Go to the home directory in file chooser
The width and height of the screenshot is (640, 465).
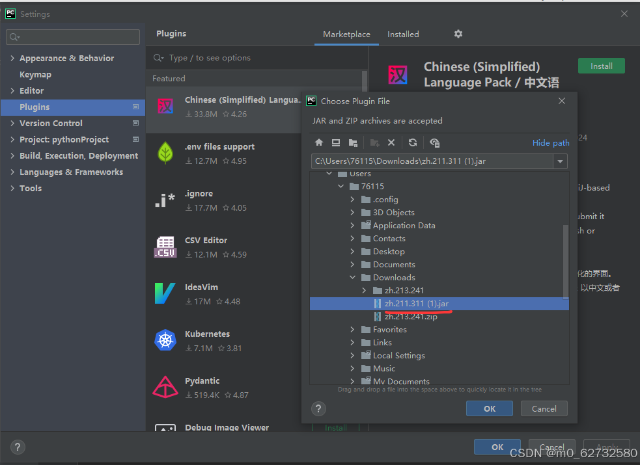pos(319,142)
